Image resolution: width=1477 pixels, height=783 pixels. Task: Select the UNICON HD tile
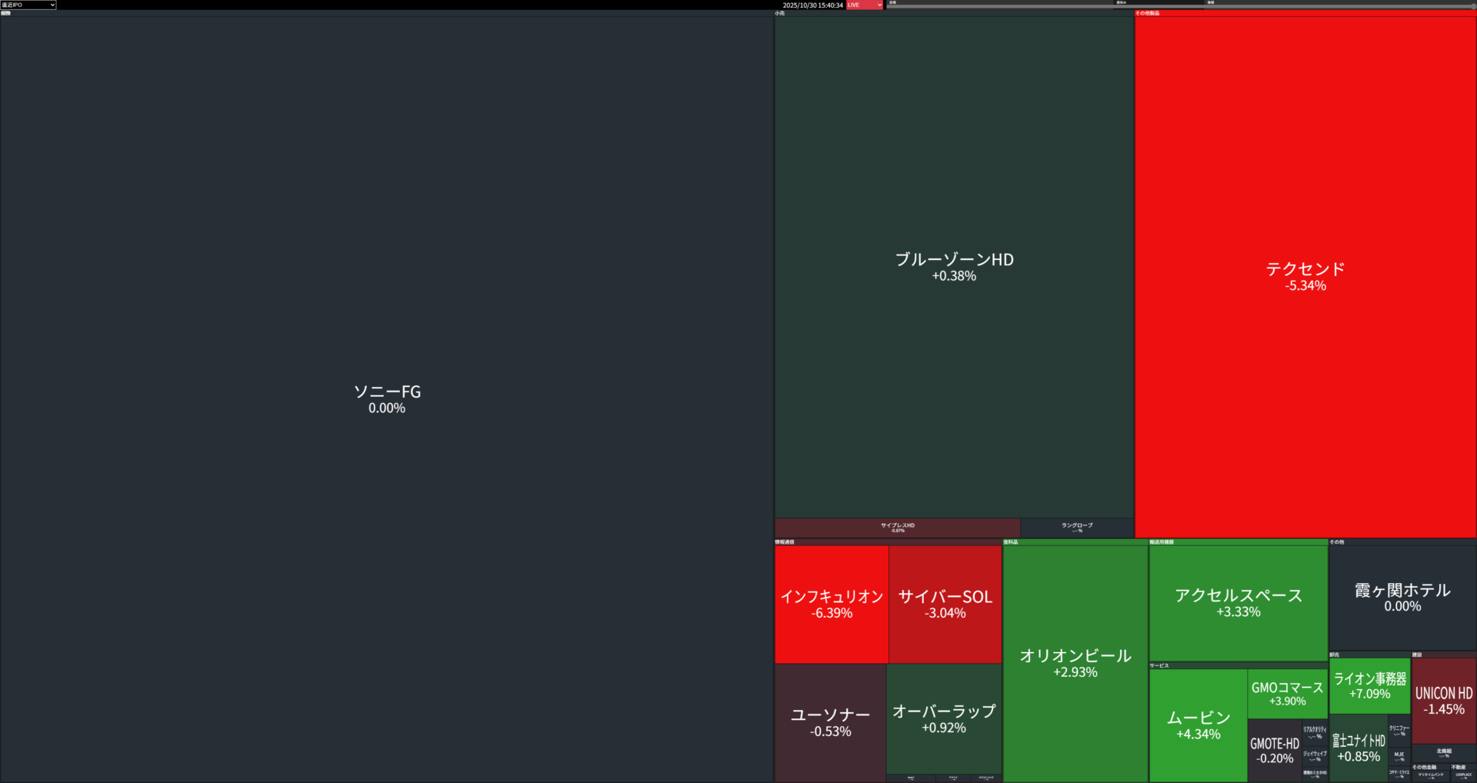coord(1444,700)
